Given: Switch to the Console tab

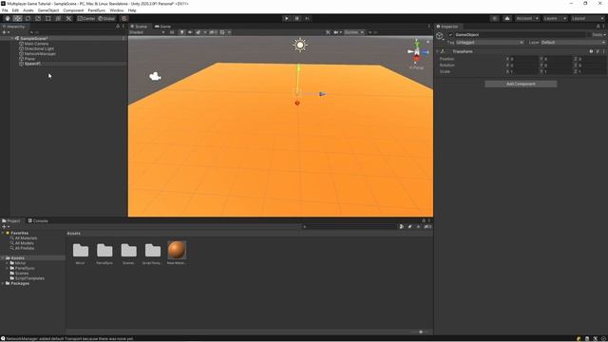Looking at the screenshot, I should tap(38, 220).
